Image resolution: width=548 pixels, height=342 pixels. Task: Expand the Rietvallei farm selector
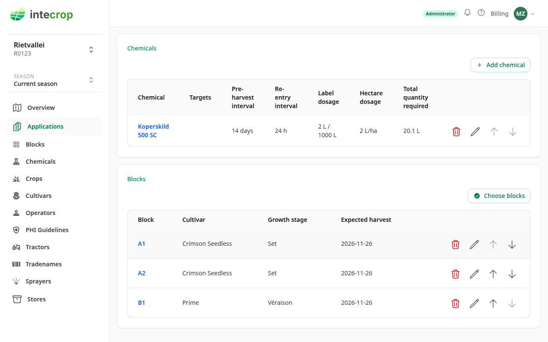[x=54, y=49]
